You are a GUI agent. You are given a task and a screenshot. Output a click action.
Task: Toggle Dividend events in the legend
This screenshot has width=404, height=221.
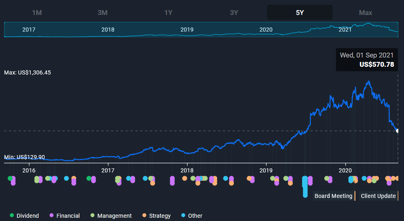click(24, 216)
